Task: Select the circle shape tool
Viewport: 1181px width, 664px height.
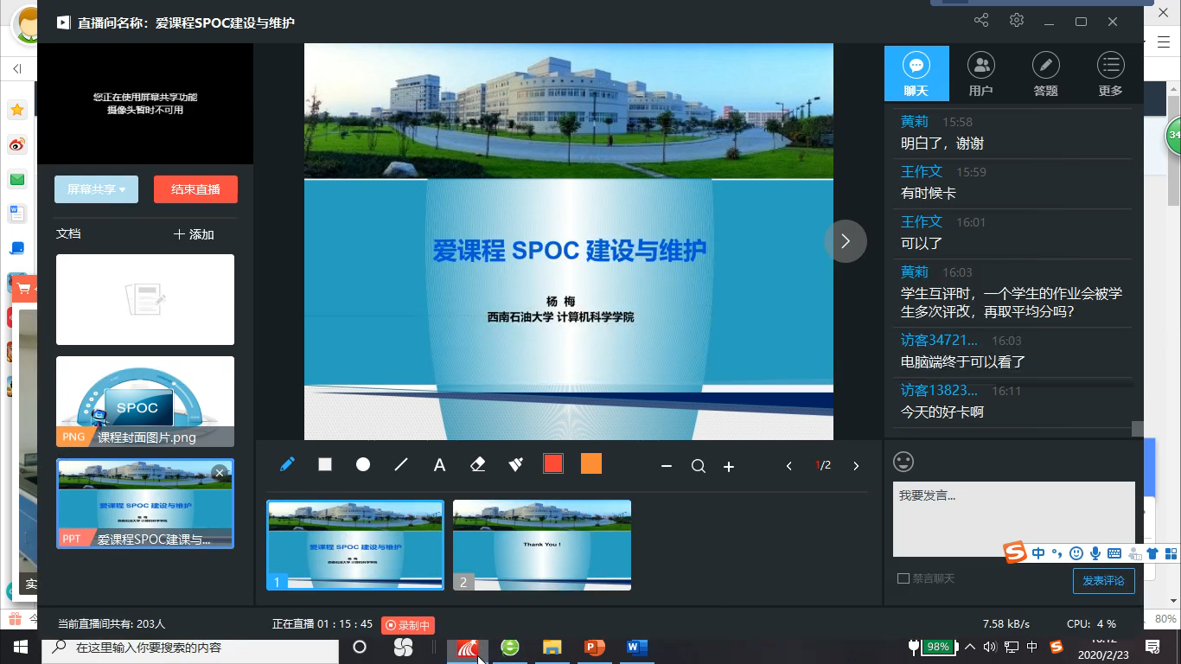Action: (x=363, y=465)
